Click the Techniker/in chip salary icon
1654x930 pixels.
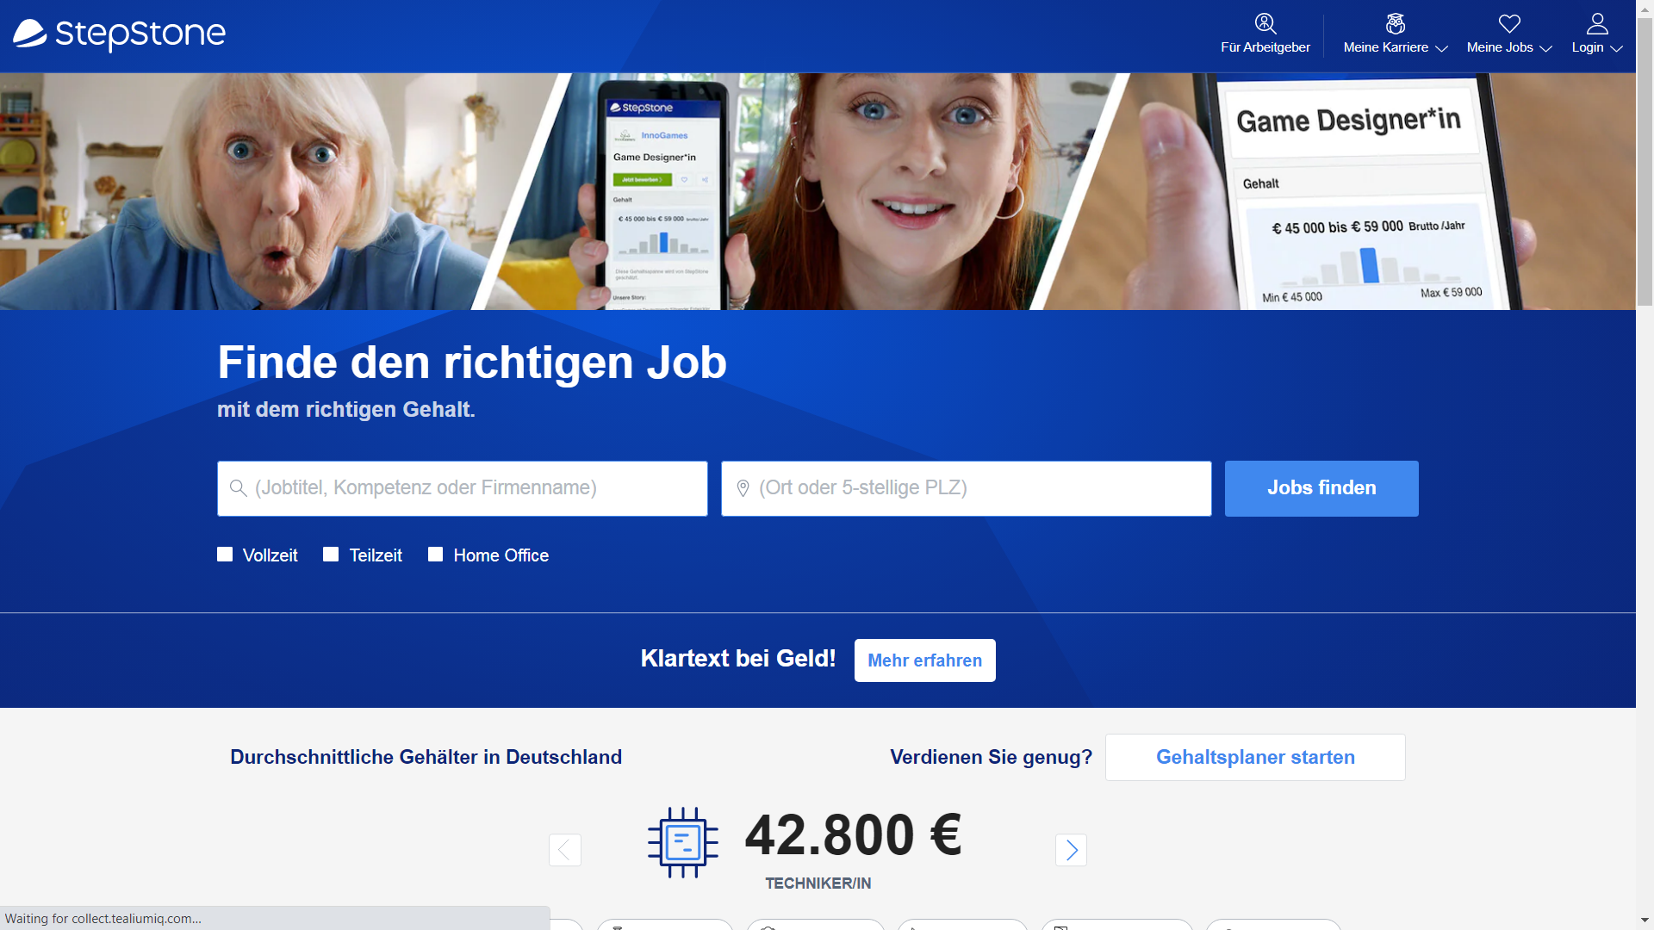click(x=682, y=842)
